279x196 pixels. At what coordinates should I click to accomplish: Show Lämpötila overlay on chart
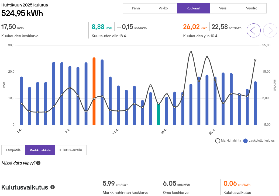13,150
